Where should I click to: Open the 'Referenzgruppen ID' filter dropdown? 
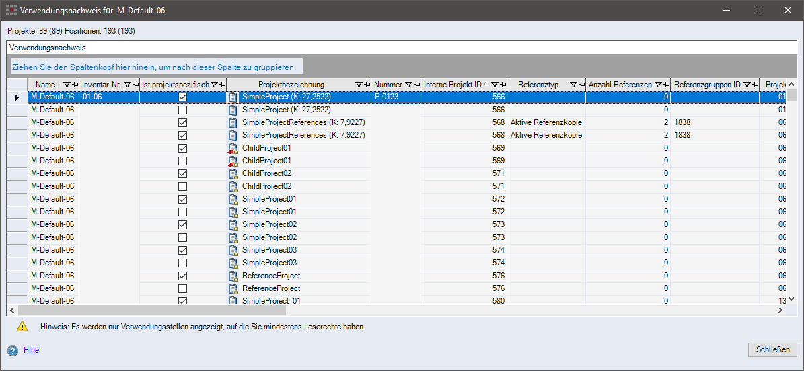747,84
